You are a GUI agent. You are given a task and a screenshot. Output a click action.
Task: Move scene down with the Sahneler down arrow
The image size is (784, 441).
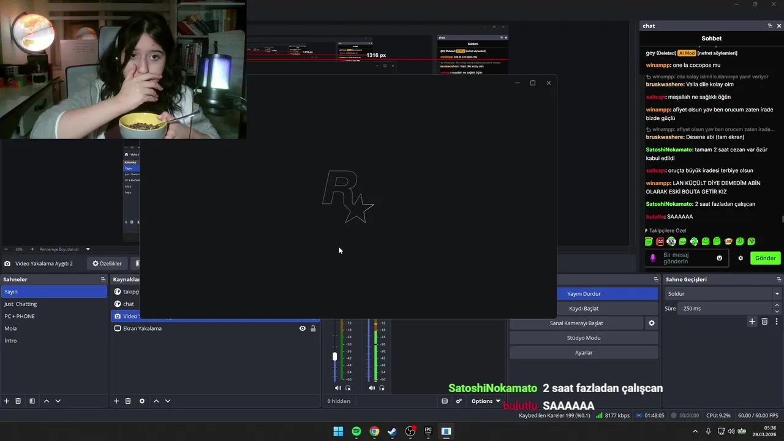(x=58, y=401)
